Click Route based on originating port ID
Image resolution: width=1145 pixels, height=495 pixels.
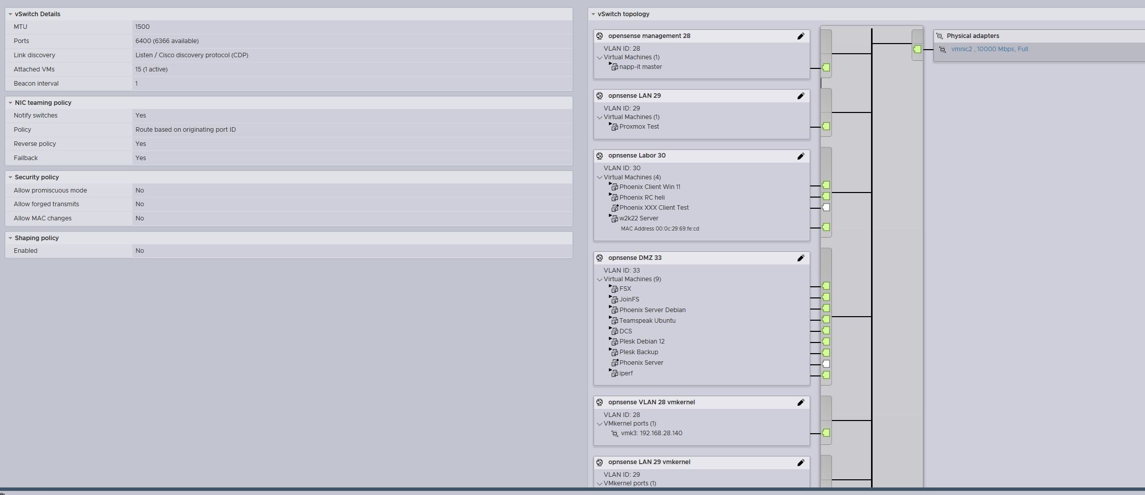186,130
